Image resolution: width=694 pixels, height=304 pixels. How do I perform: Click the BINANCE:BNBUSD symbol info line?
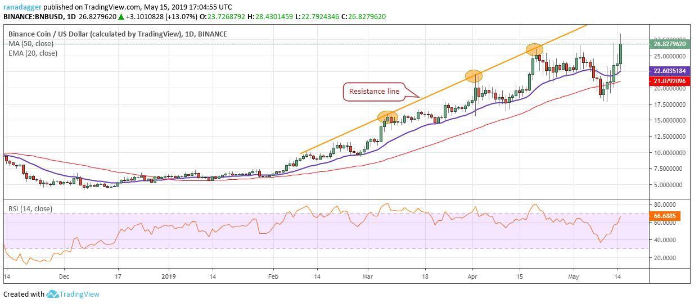click(x=195, y=16)
